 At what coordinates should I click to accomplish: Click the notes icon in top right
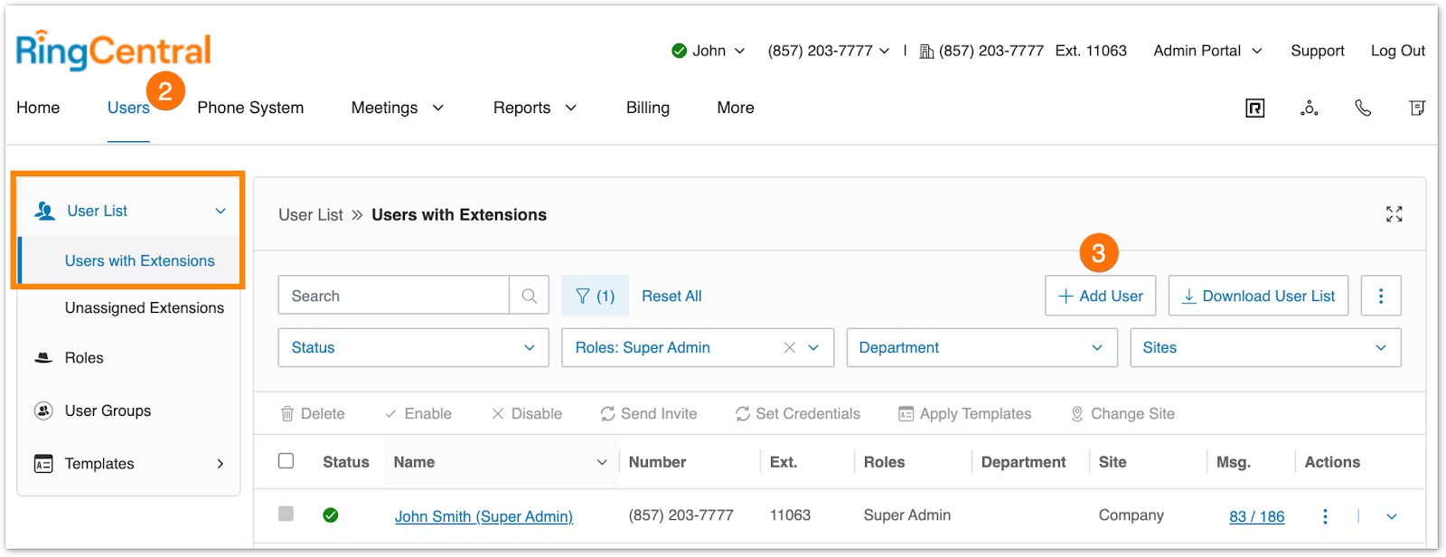[x=1416, y=109]
